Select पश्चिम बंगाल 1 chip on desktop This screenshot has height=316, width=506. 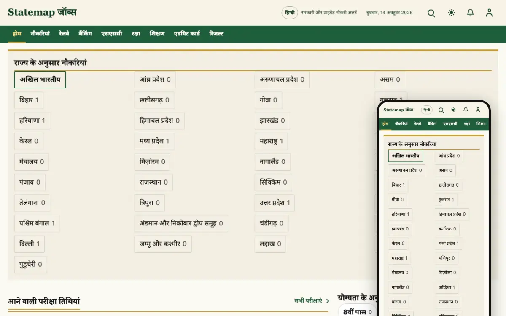coord(37,224)
